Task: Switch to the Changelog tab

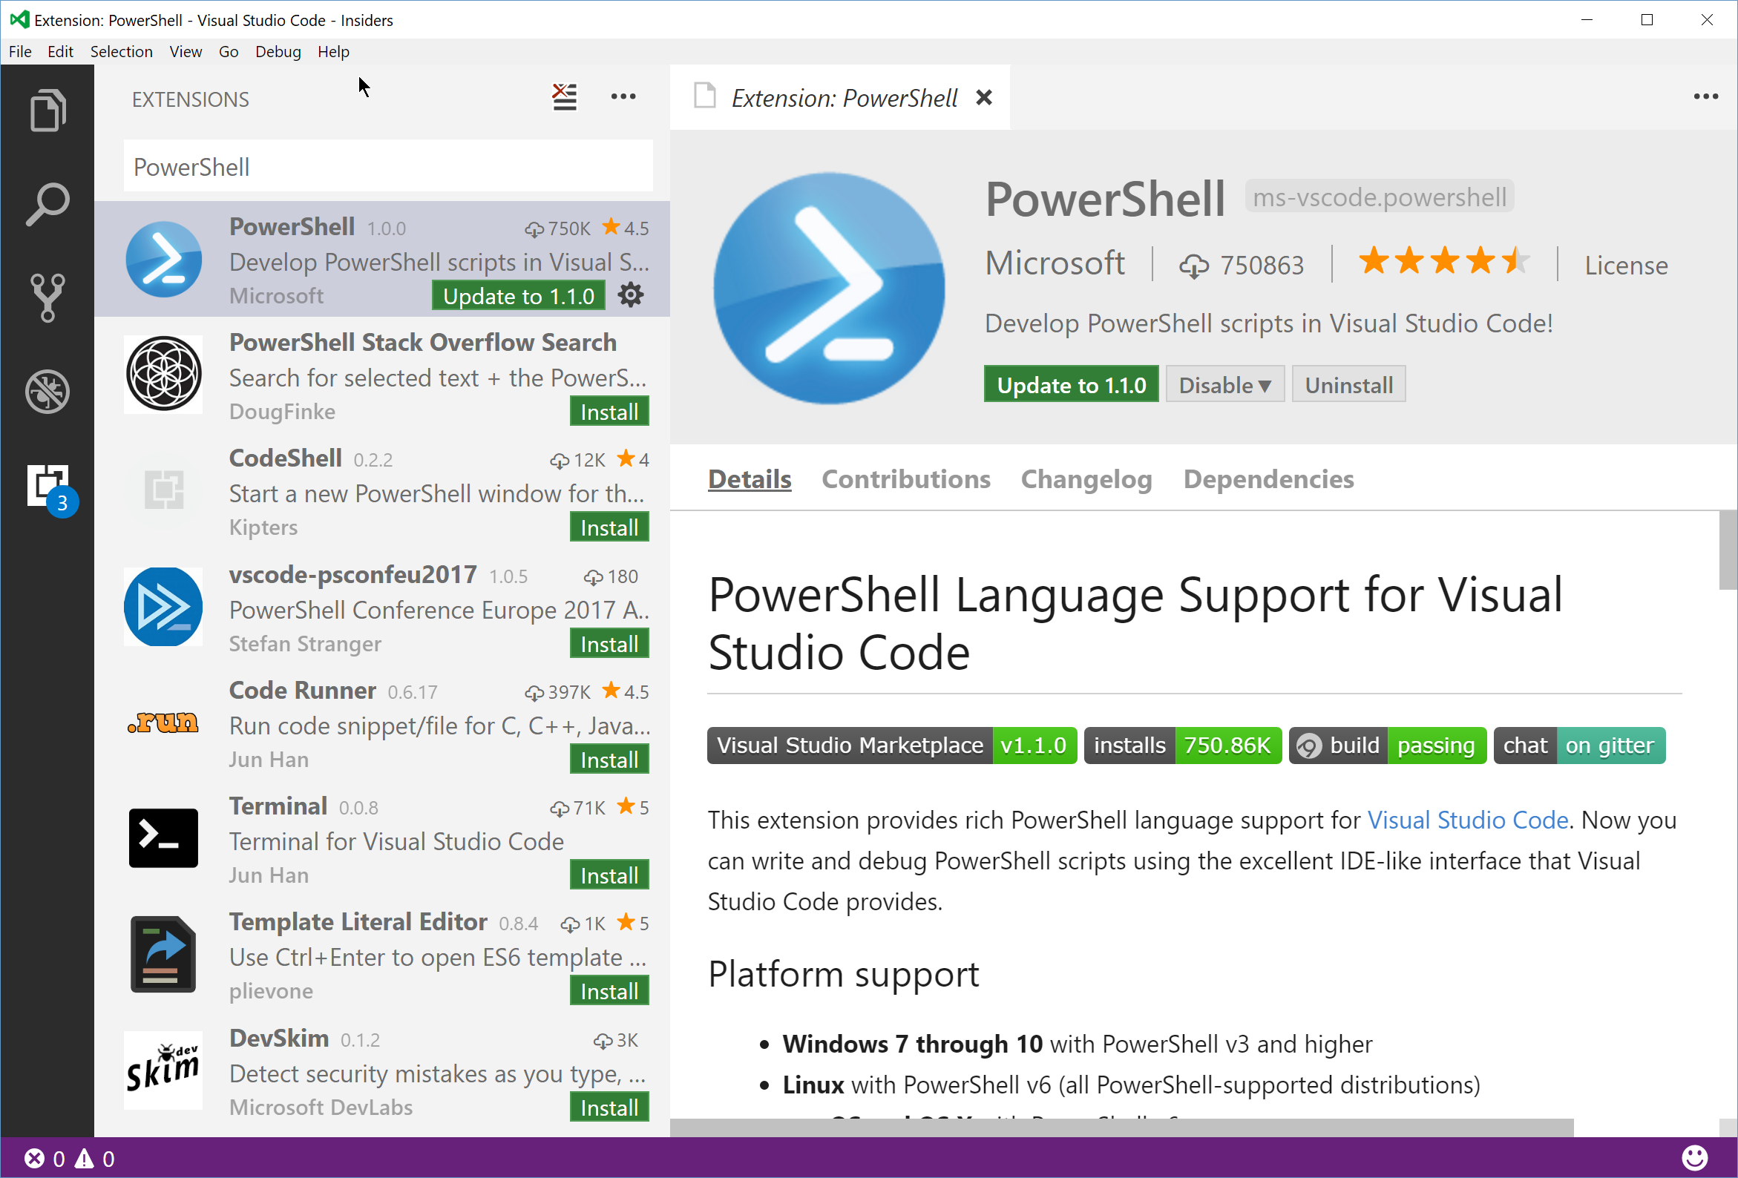Action: pos(1086,479)
